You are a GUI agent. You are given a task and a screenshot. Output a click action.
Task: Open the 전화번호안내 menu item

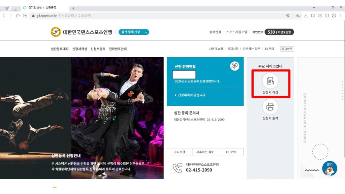(118, 49)
